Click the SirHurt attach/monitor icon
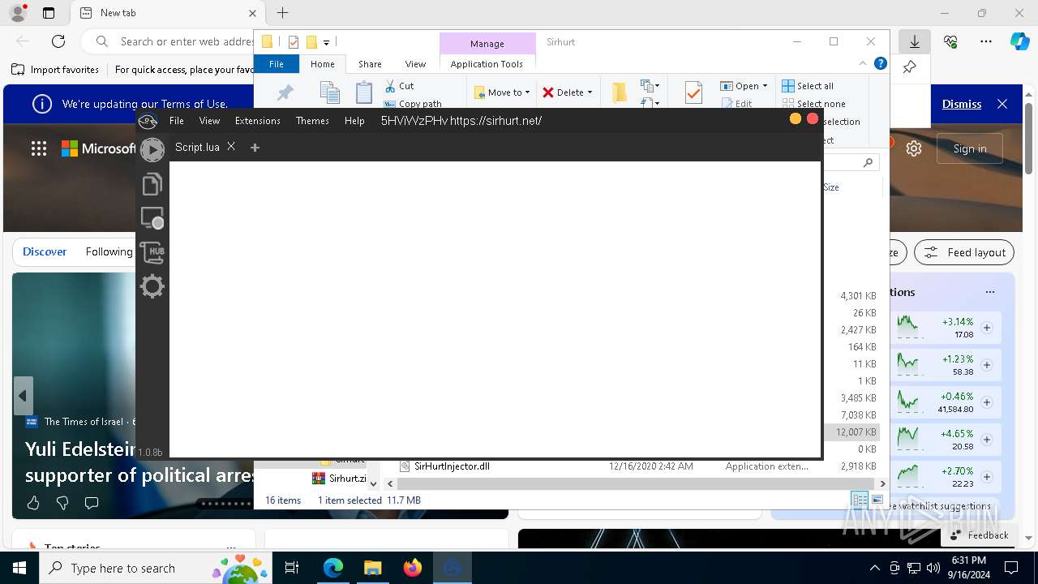The image size is (1038, 584). 152,218
